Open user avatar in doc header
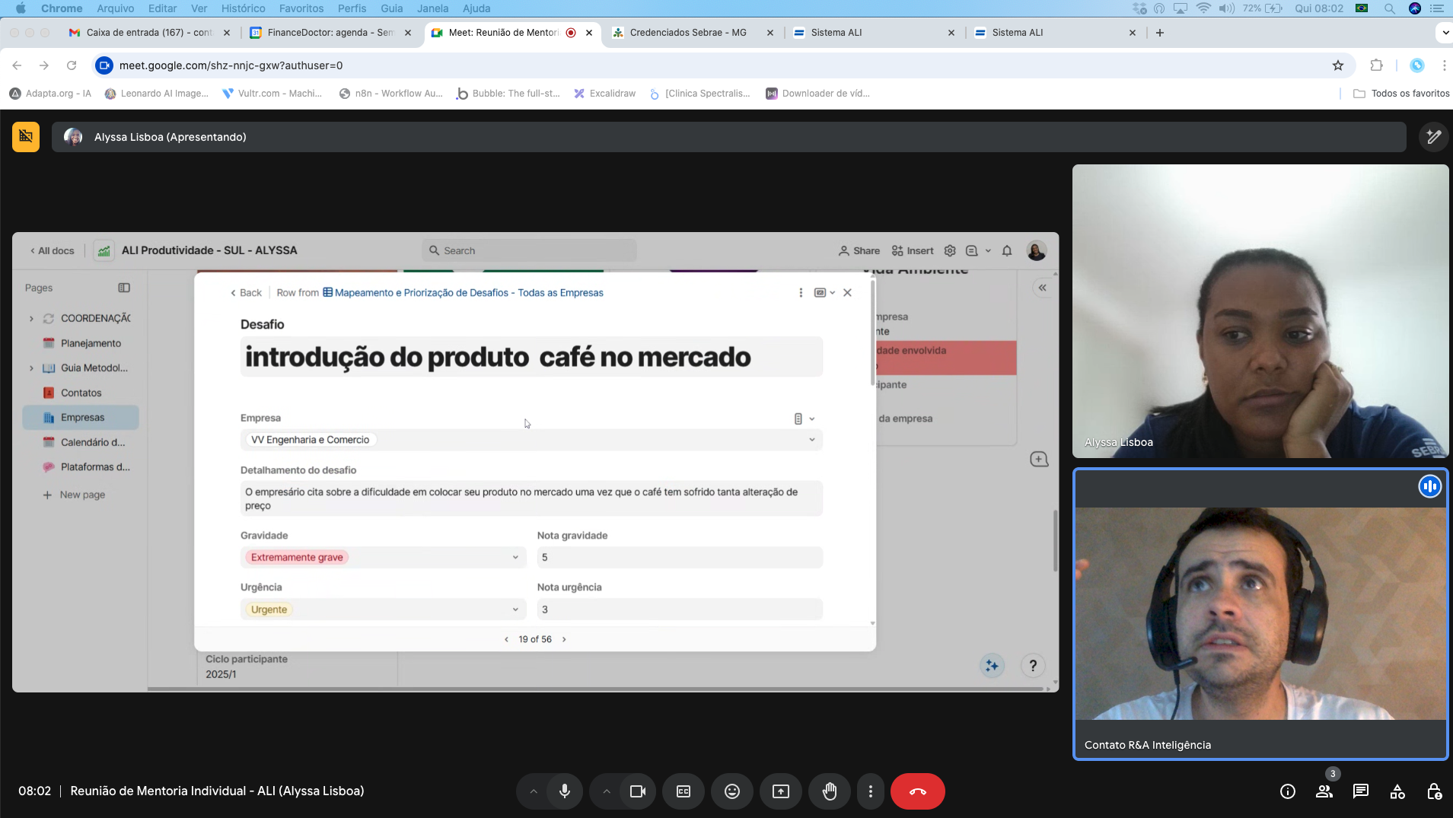The width and height of the screenshot is (1453, 818). tap(1037, 251)
